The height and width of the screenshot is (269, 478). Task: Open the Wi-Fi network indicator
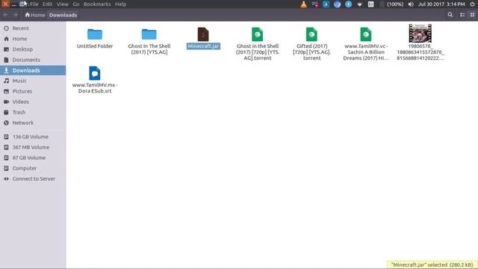point(360,4)
